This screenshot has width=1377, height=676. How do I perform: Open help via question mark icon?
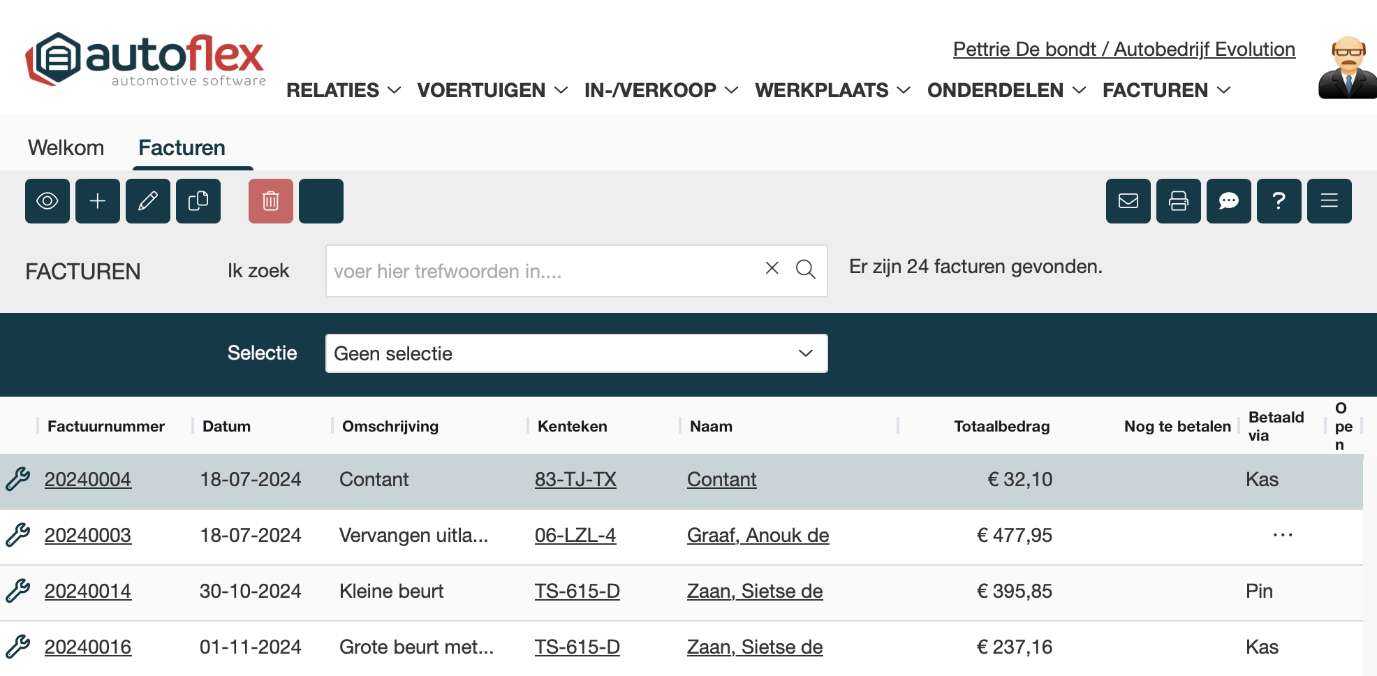[x=1279, y=201]
